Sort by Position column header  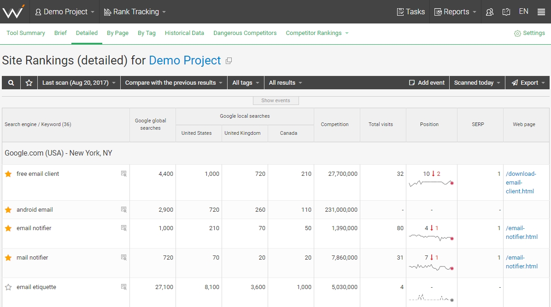pos(432,125)
